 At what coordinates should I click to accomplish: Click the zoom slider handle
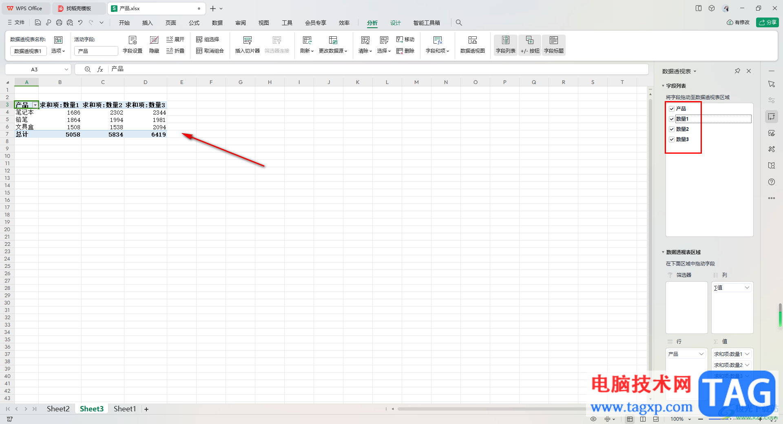pos(730,419)
